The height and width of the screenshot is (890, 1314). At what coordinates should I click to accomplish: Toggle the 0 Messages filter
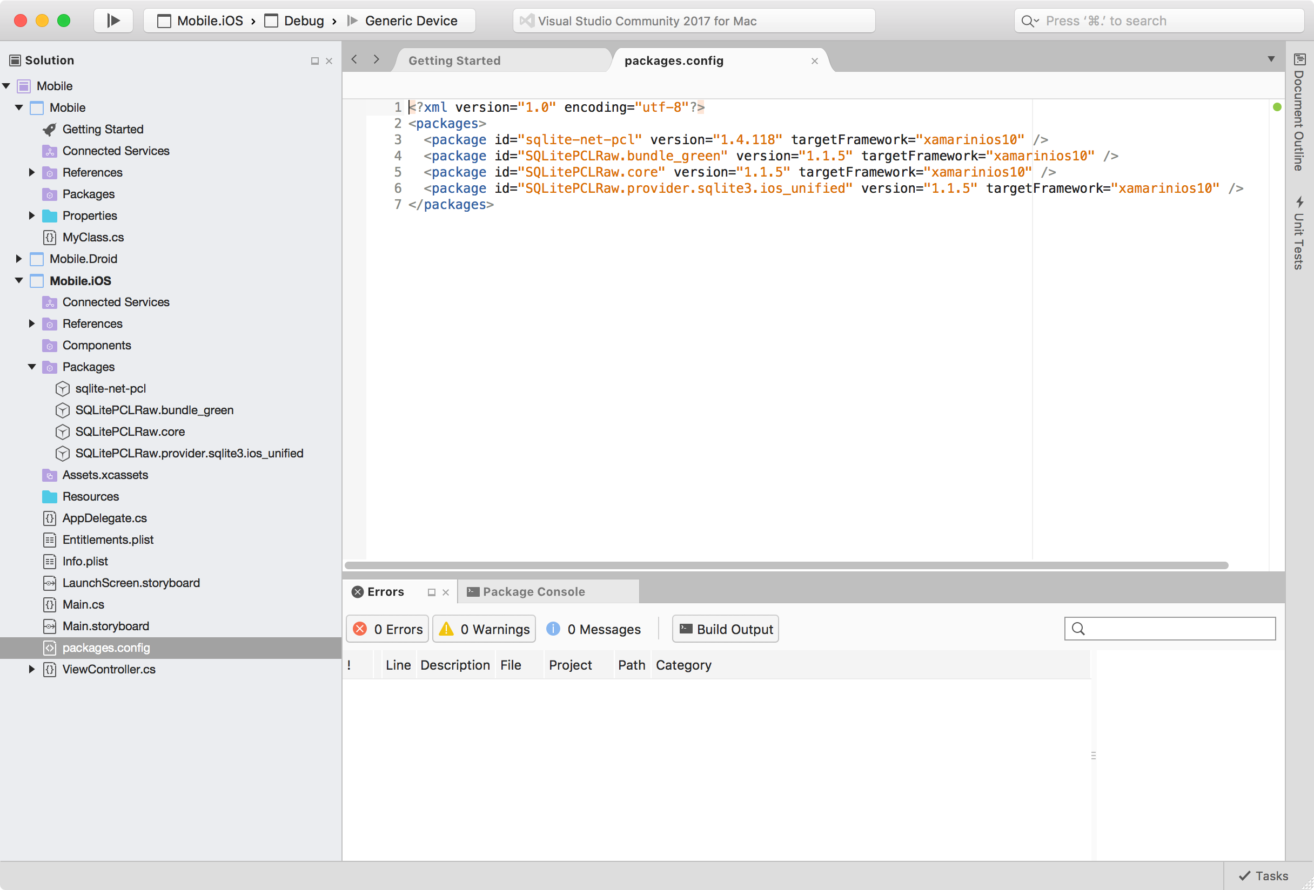tap(594, 630)
